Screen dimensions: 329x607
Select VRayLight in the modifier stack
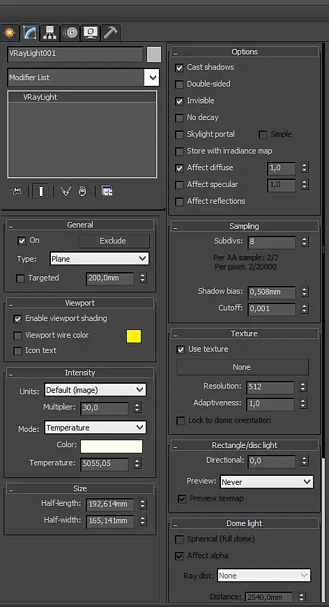(82, 97)
